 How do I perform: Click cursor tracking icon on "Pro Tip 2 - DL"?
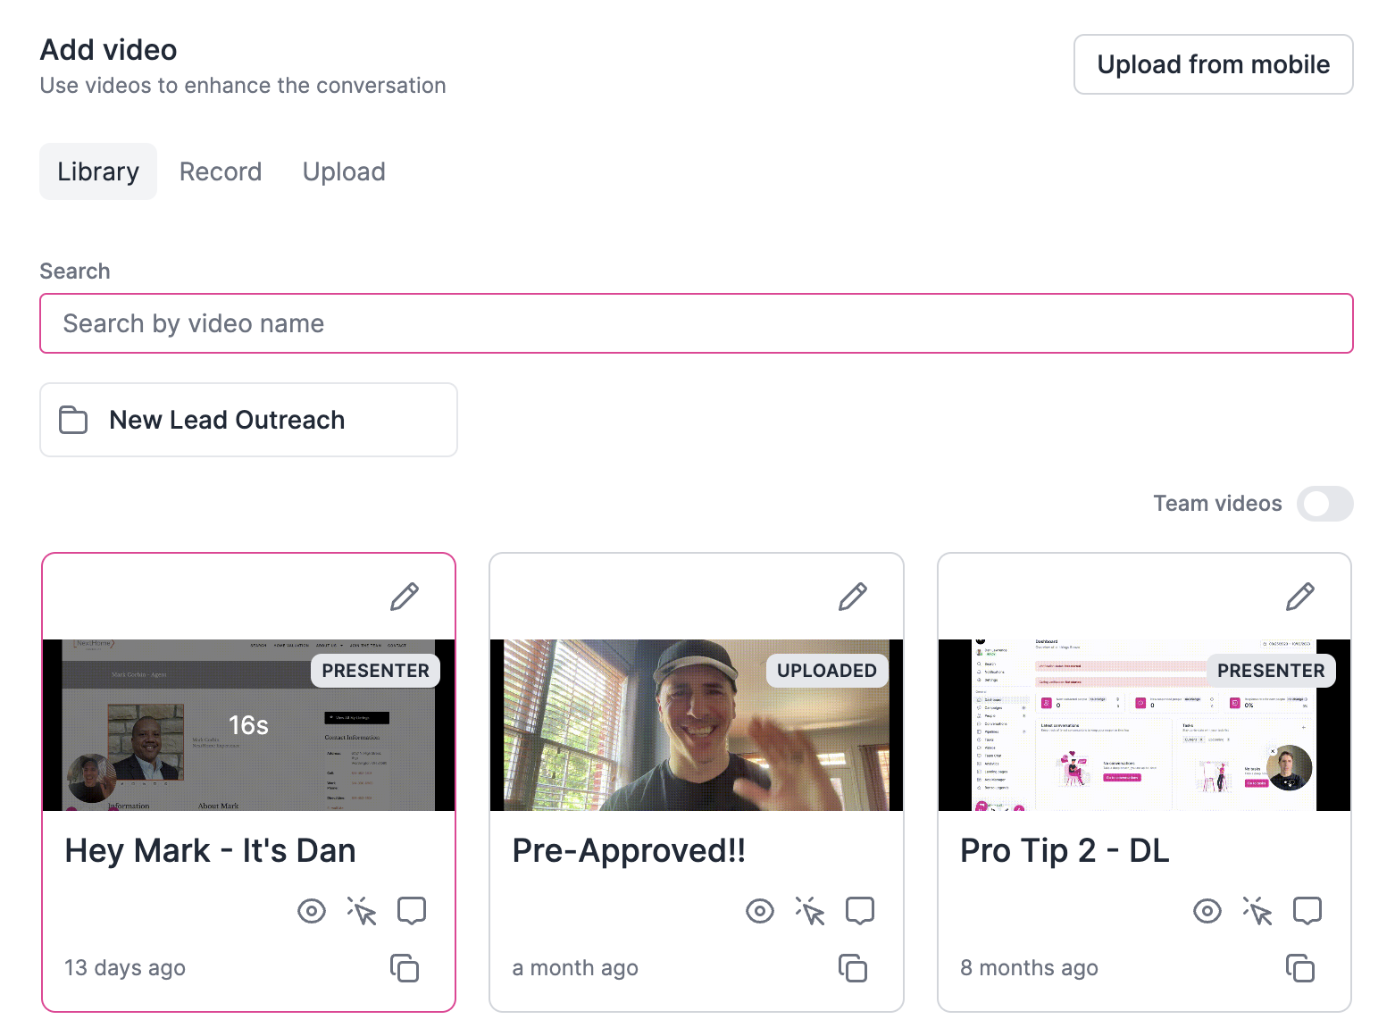click(1257, 911)
